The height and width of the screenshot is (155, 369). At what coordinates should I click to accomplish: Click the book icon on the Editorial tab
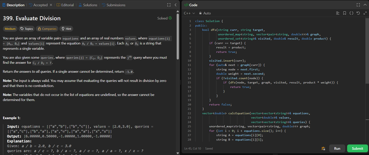coord(59,5)
